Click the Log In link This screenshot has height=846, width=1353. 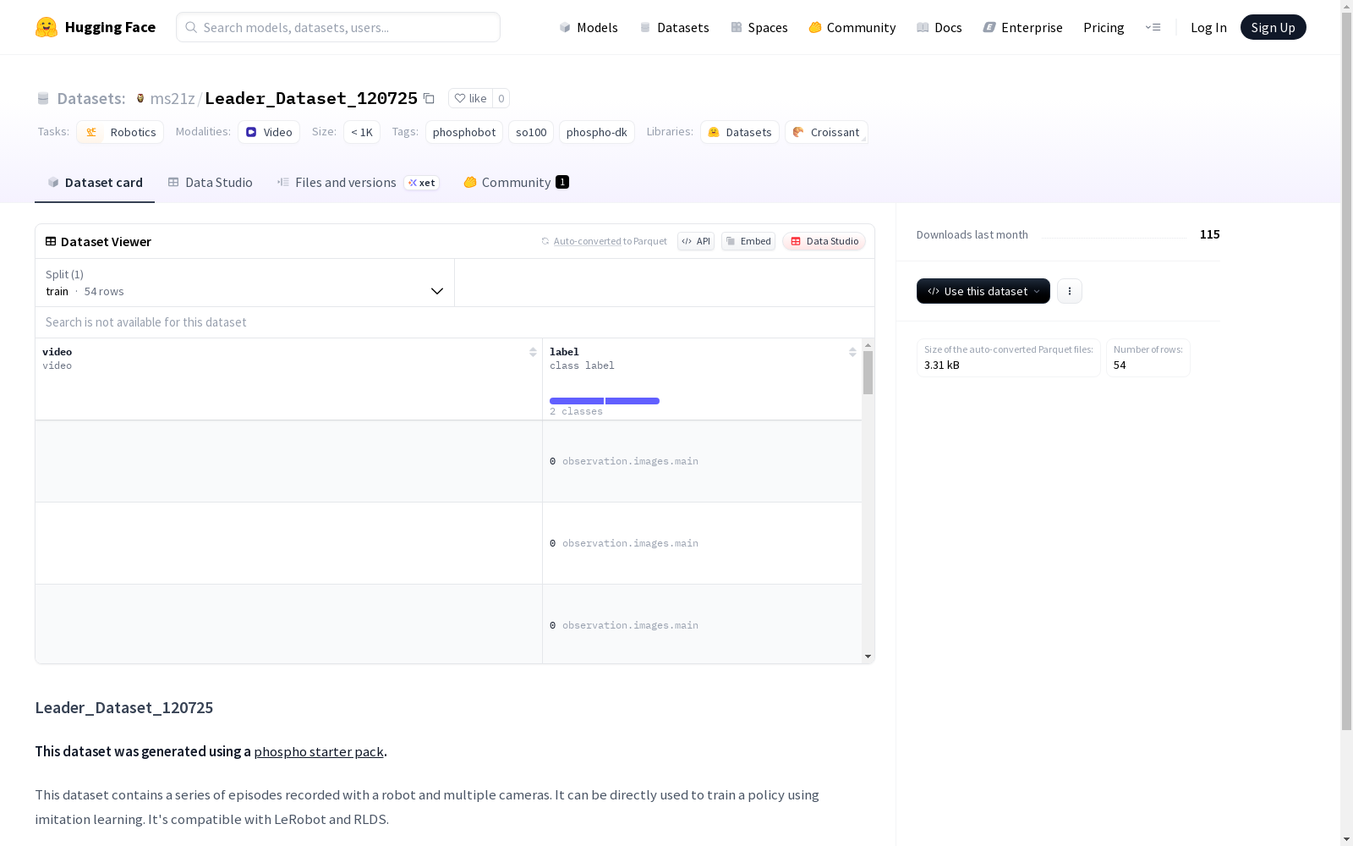click(x=1208, y=27)
